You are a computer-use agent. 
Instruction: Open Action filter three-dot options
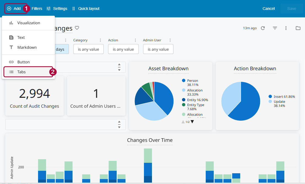[135, 40]
